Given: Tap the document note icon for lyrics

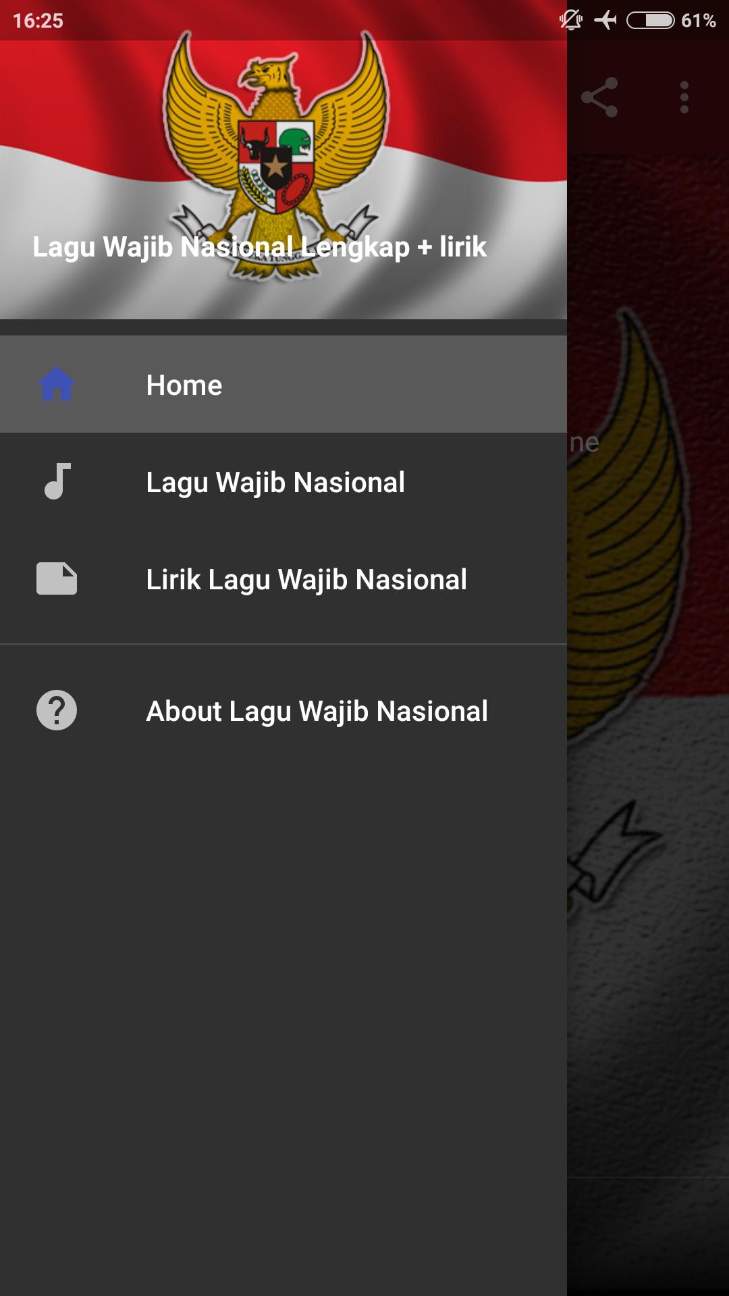Looking at the screenshot, I should pyautogui.click(x=57, y=578).
